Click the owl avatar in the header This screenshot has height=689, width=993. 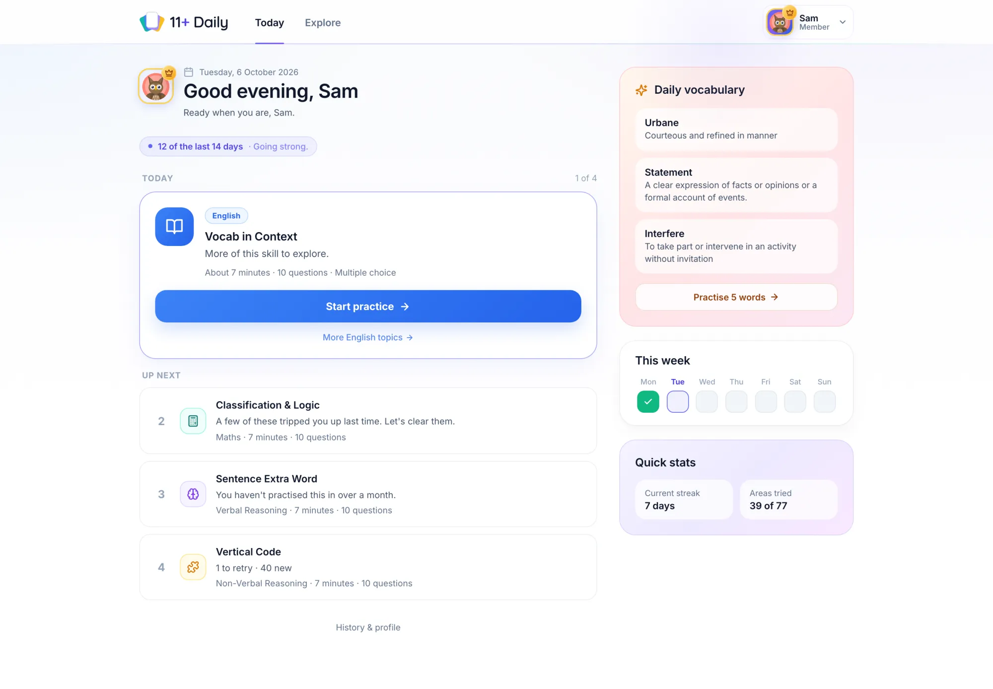[x=780, y=22]
